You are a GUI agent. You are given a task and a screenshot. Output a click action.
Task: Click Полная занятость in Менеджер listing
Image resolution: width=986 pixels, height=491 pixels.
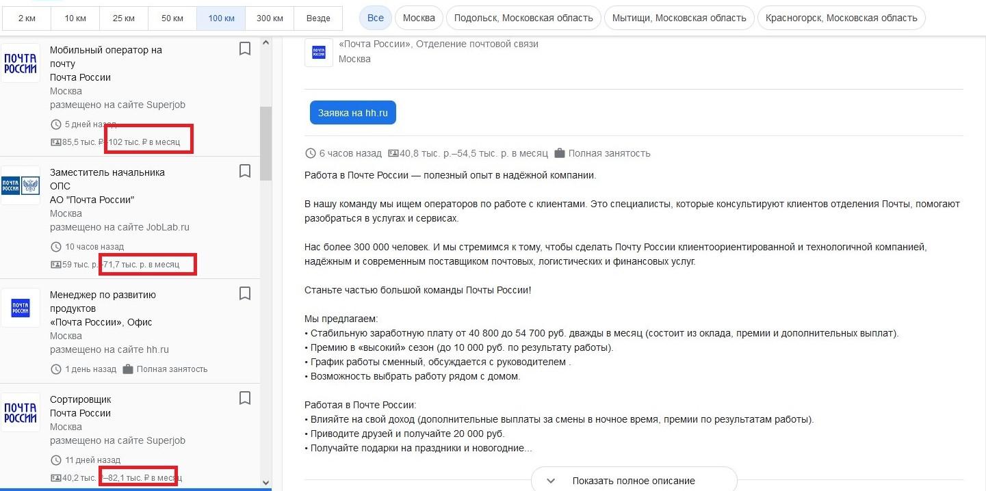(x=172, y=369)
